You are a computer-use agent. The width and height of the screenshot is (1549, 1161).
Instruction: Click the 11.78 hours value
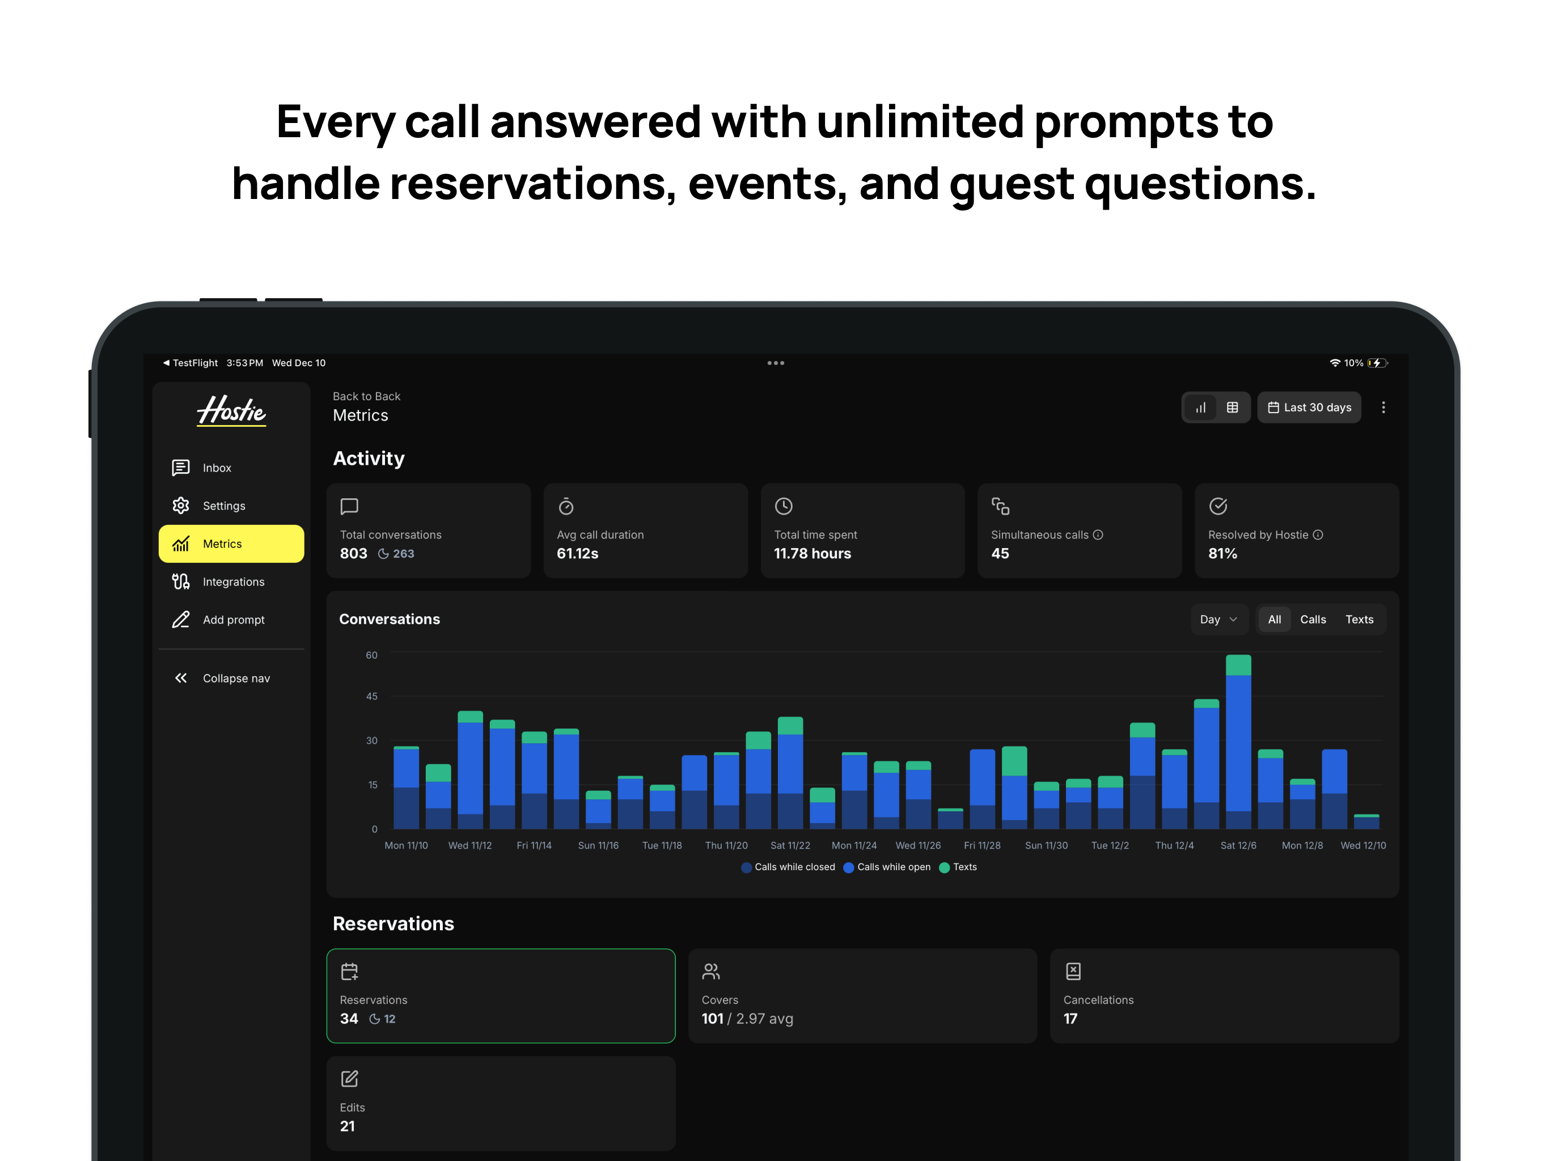click(812, 554)
